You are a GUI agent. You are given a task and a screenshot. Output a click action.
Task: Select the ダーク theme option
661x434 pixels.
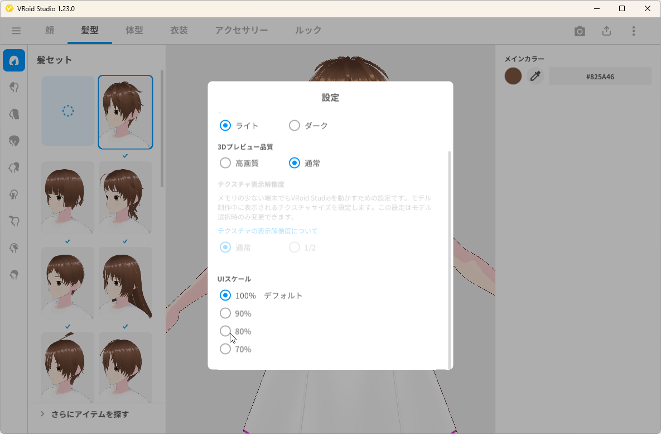pyautogui.click(x=294, y=125)
